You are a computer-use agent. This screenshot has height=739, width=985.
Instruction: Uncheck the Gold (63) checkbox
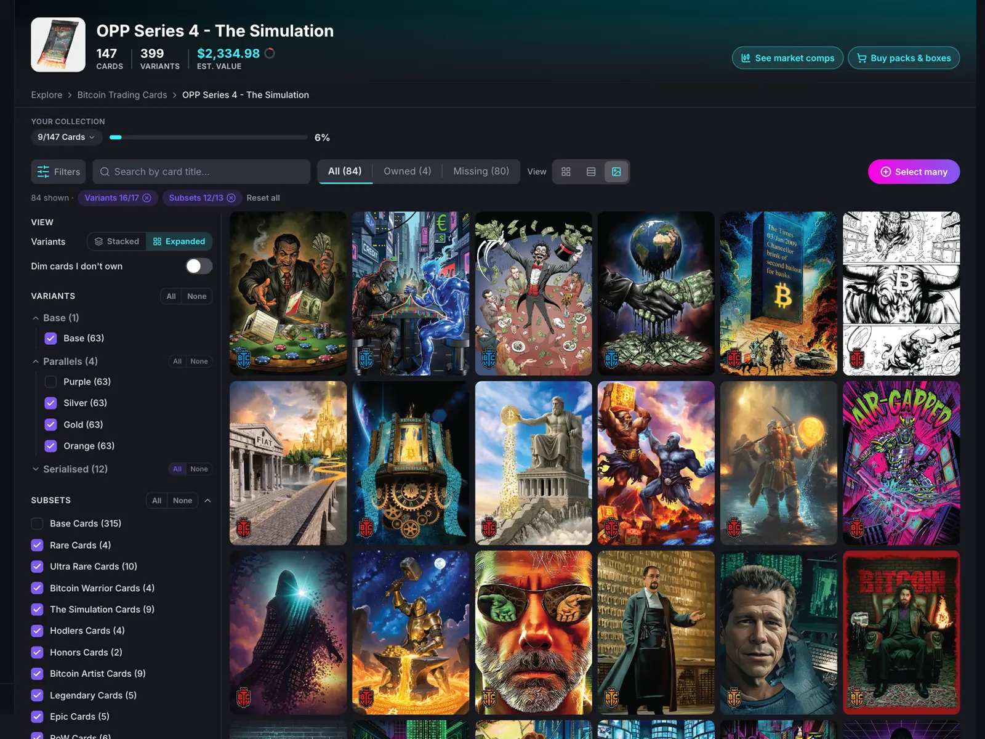[x=50, y=424]
